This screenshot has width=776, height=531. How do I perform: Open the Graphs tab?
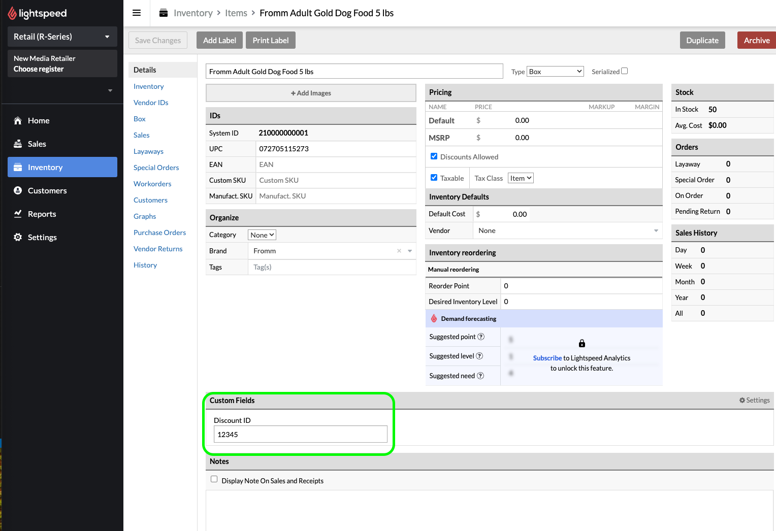pyautogui.click(x=145, y=216)
